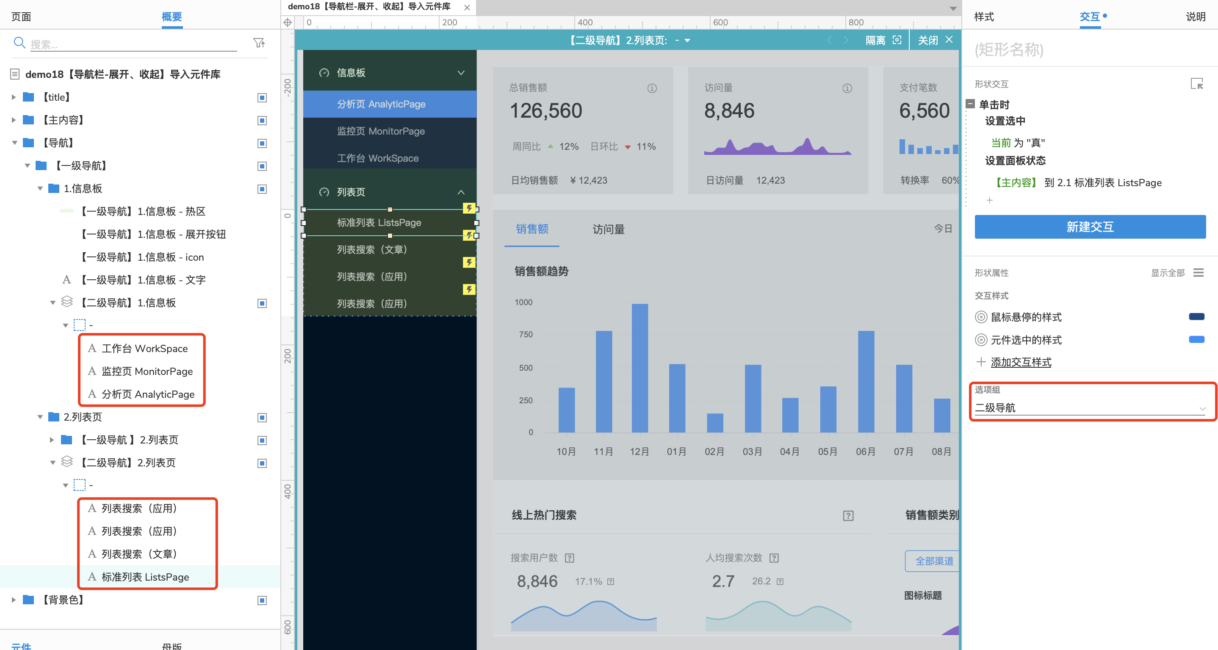Screen dimensions: 1218x650
Task: Click the 列表页 gauge icon in navigation
Action: (x=324, y=192)
